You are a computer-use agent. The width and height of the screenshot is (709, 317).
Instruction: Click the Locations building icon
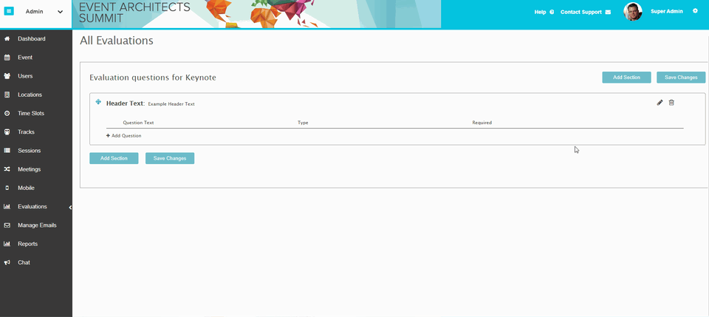(7, 95)
